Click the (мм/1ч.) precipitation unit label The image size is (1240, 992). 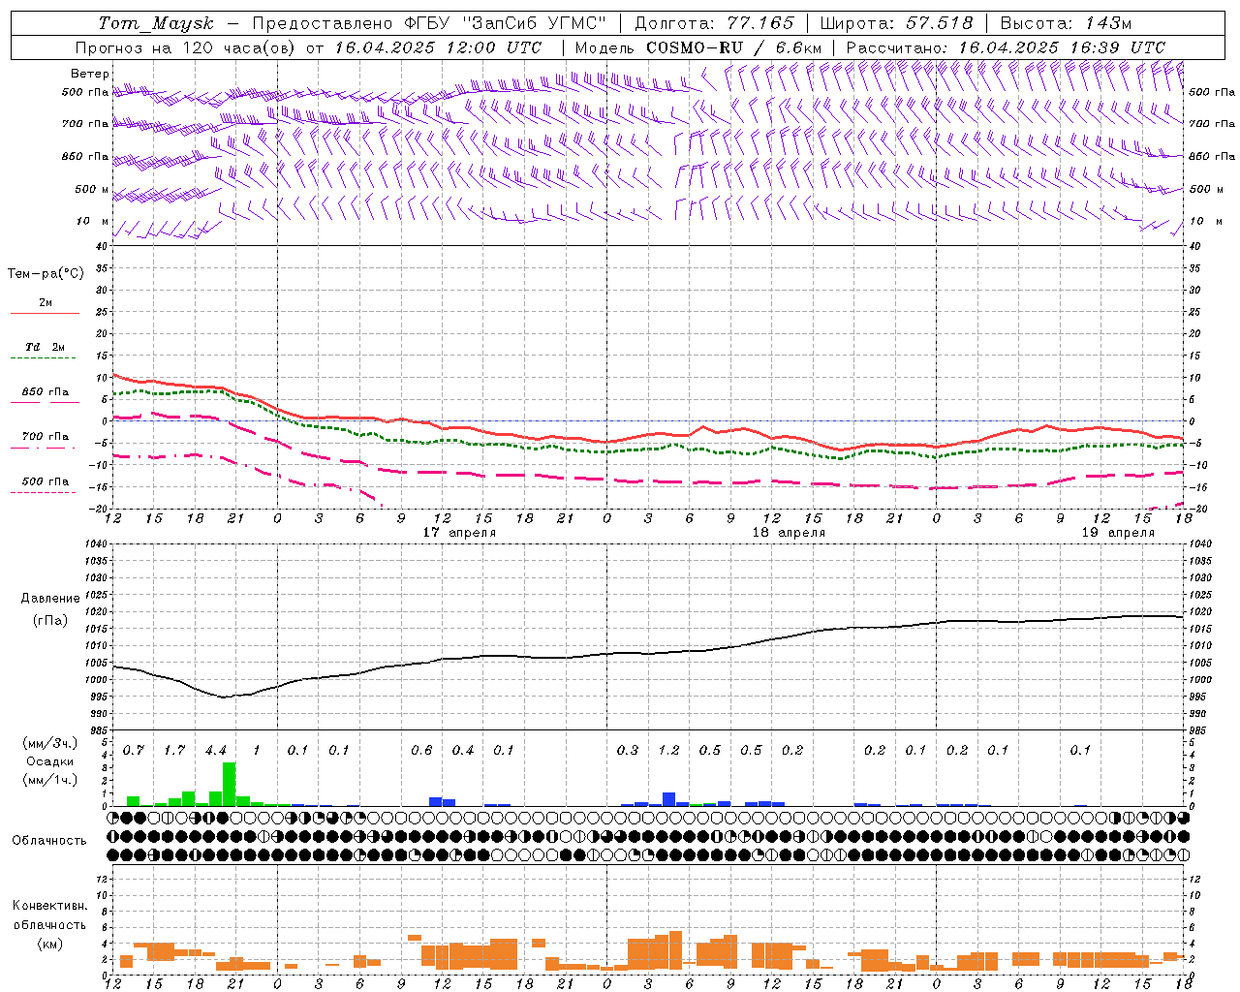50,780
